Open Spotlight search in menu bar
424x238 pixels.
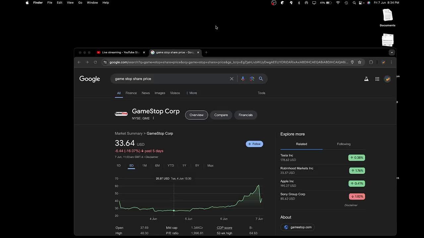click(x=354, y=3)
